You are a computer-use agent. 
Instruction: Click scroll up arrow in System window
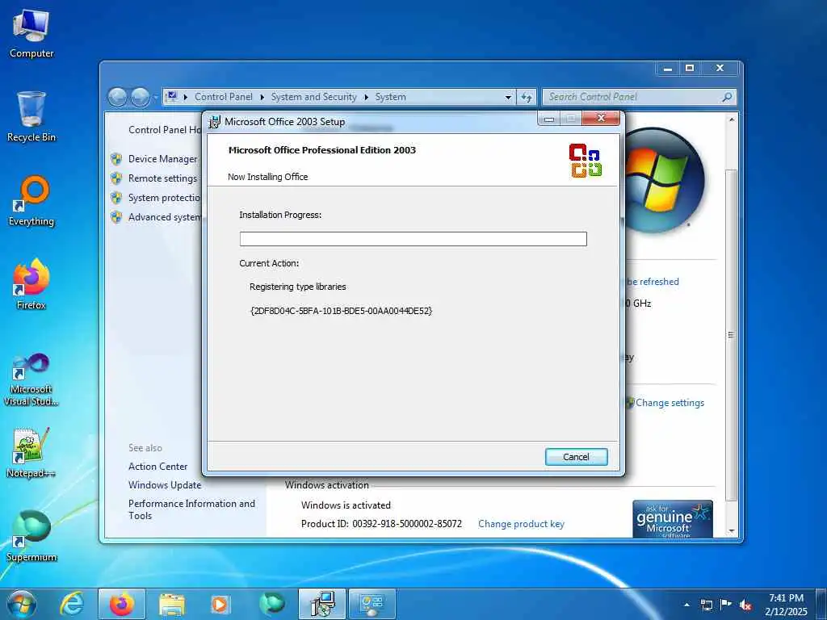click(731, 119)
